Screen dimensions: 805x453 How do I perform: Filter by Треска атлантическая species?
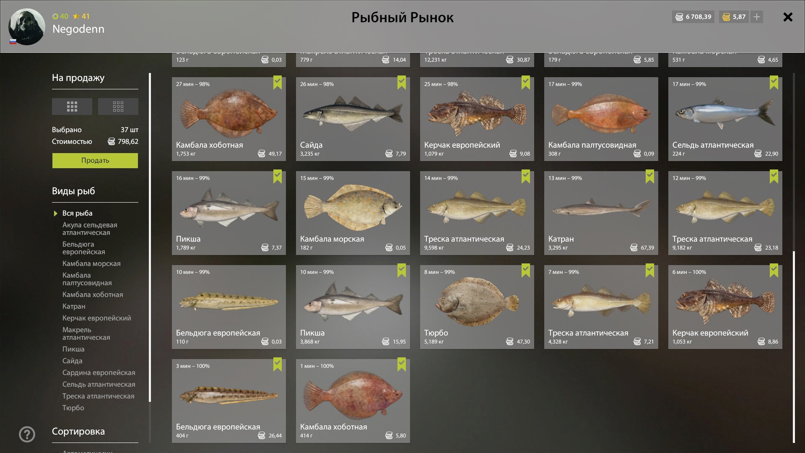pos(99,396)
